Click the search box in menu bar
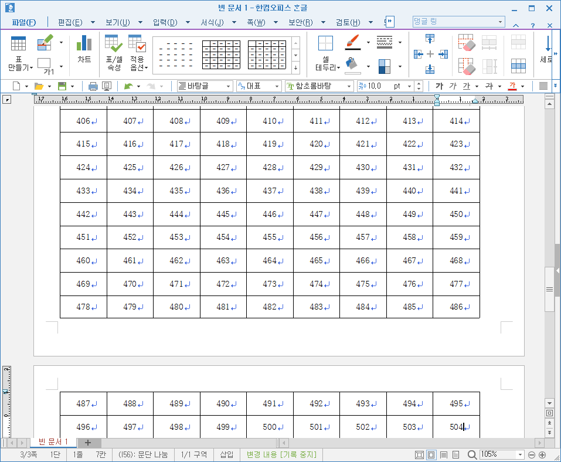The width and height of the screenshot is (561, 462). tap(458, 22)
